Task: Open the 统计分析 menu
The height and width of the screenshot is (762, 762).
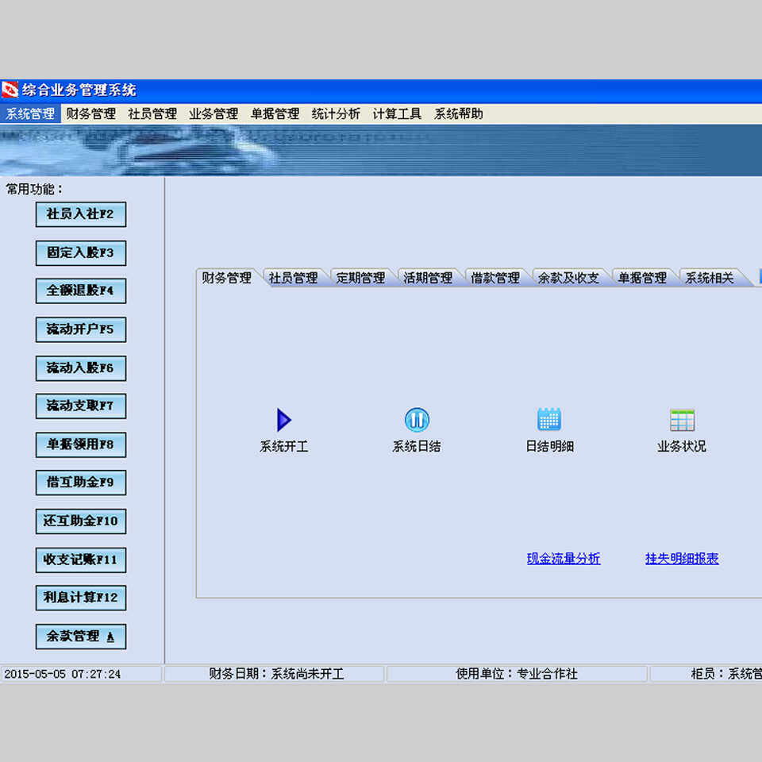Action: (336, 114)
